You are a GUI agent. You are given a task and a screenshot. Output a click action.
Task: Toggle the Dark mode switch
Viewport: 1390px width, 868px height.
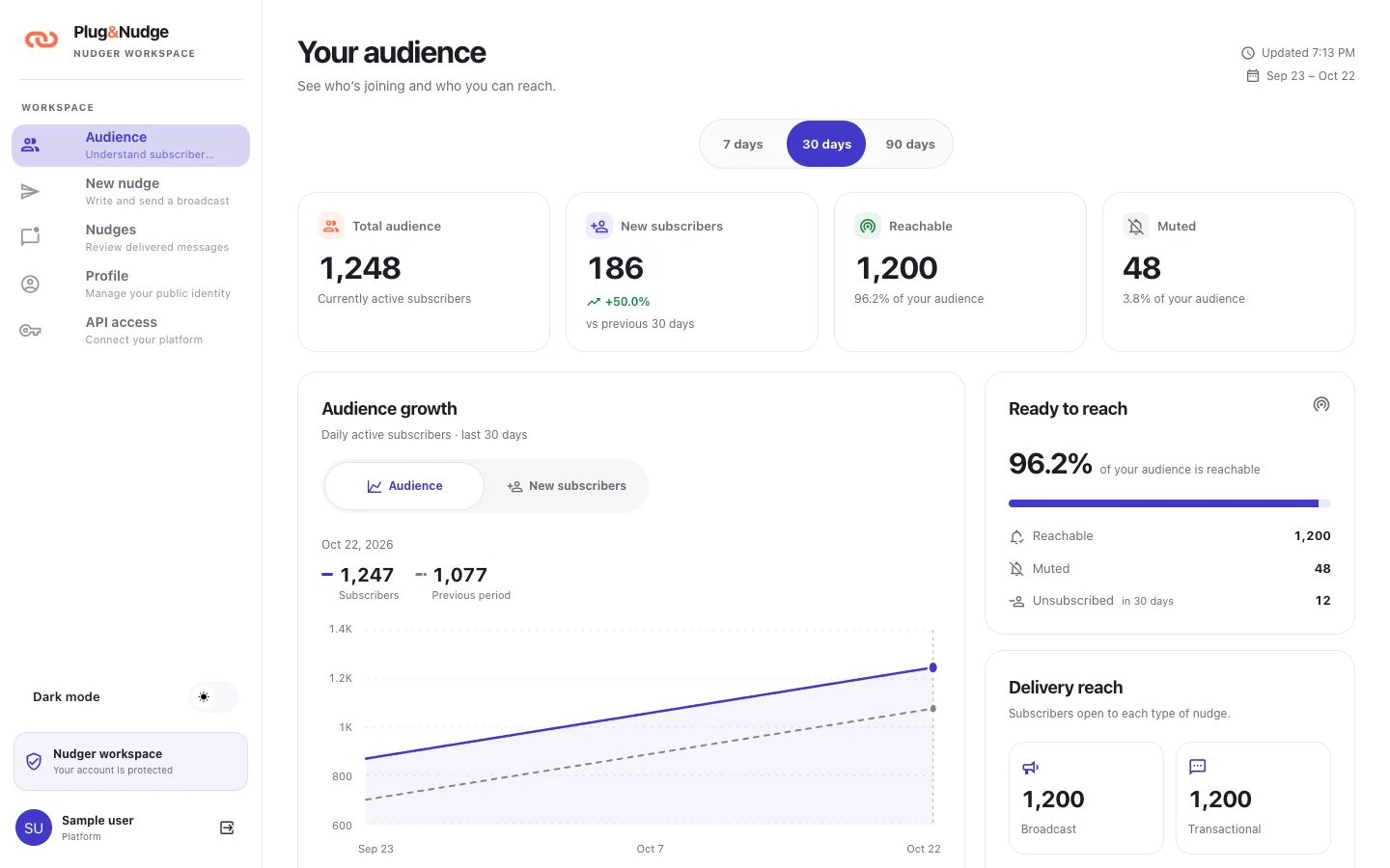(x=213, y=697)
